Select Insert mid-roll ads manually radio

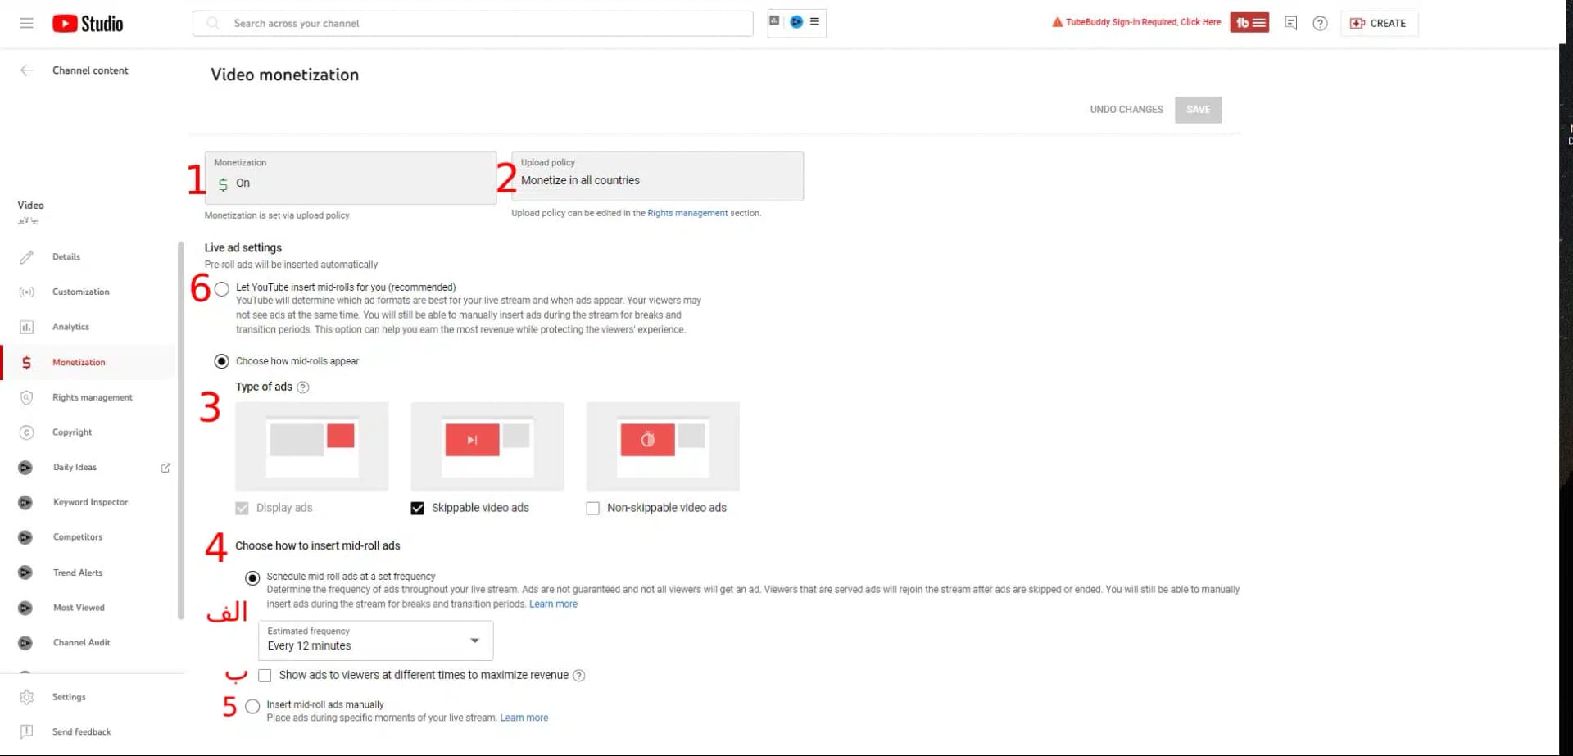tap(252, 706)
